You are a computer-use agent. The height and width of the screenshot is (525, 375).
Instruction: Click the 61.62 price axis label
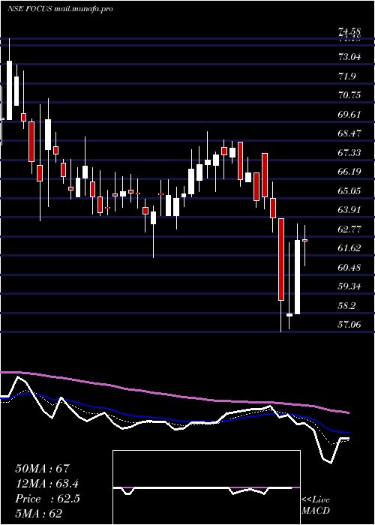tap(349, 248)
